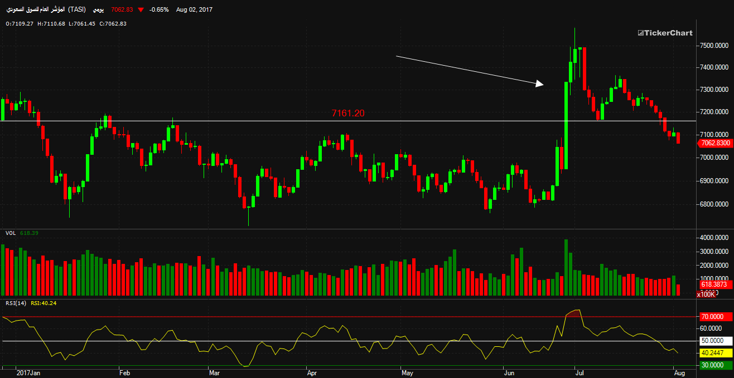Click the daily interval label يومي

coord(98,9)
